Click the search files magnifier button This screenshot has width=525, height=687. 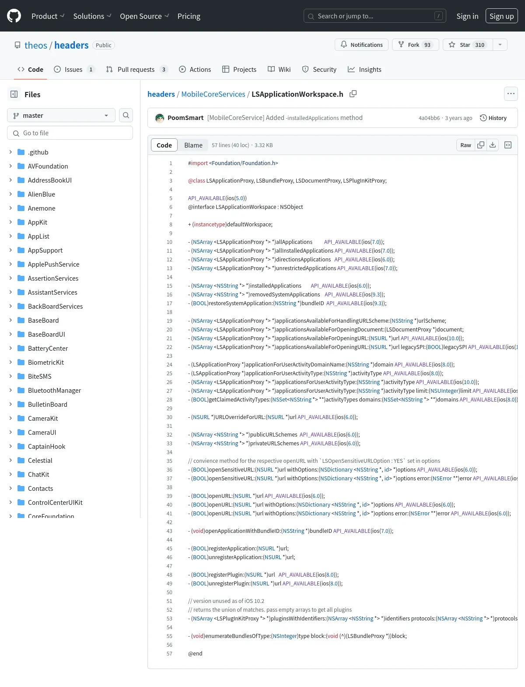click(x=126, y=115)
